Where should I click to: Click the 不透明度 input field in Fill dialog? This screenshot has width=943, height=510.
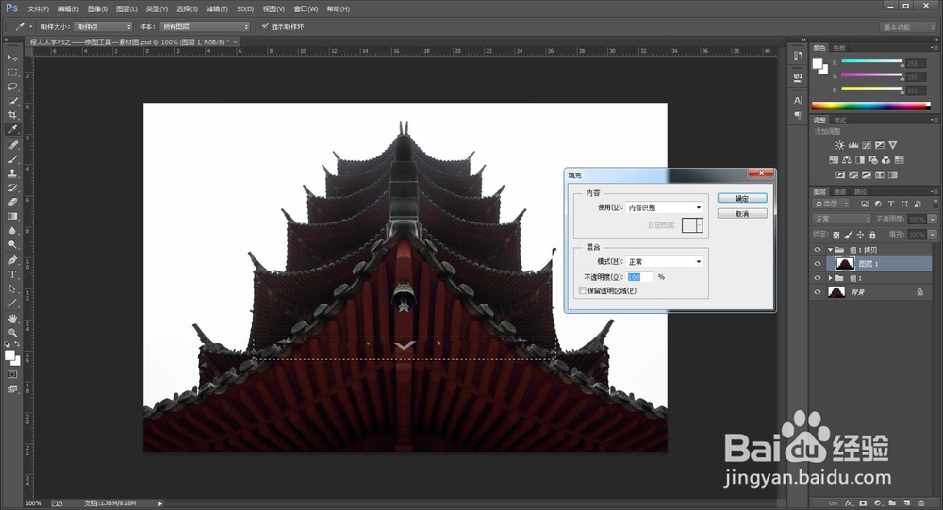[639, 277]
